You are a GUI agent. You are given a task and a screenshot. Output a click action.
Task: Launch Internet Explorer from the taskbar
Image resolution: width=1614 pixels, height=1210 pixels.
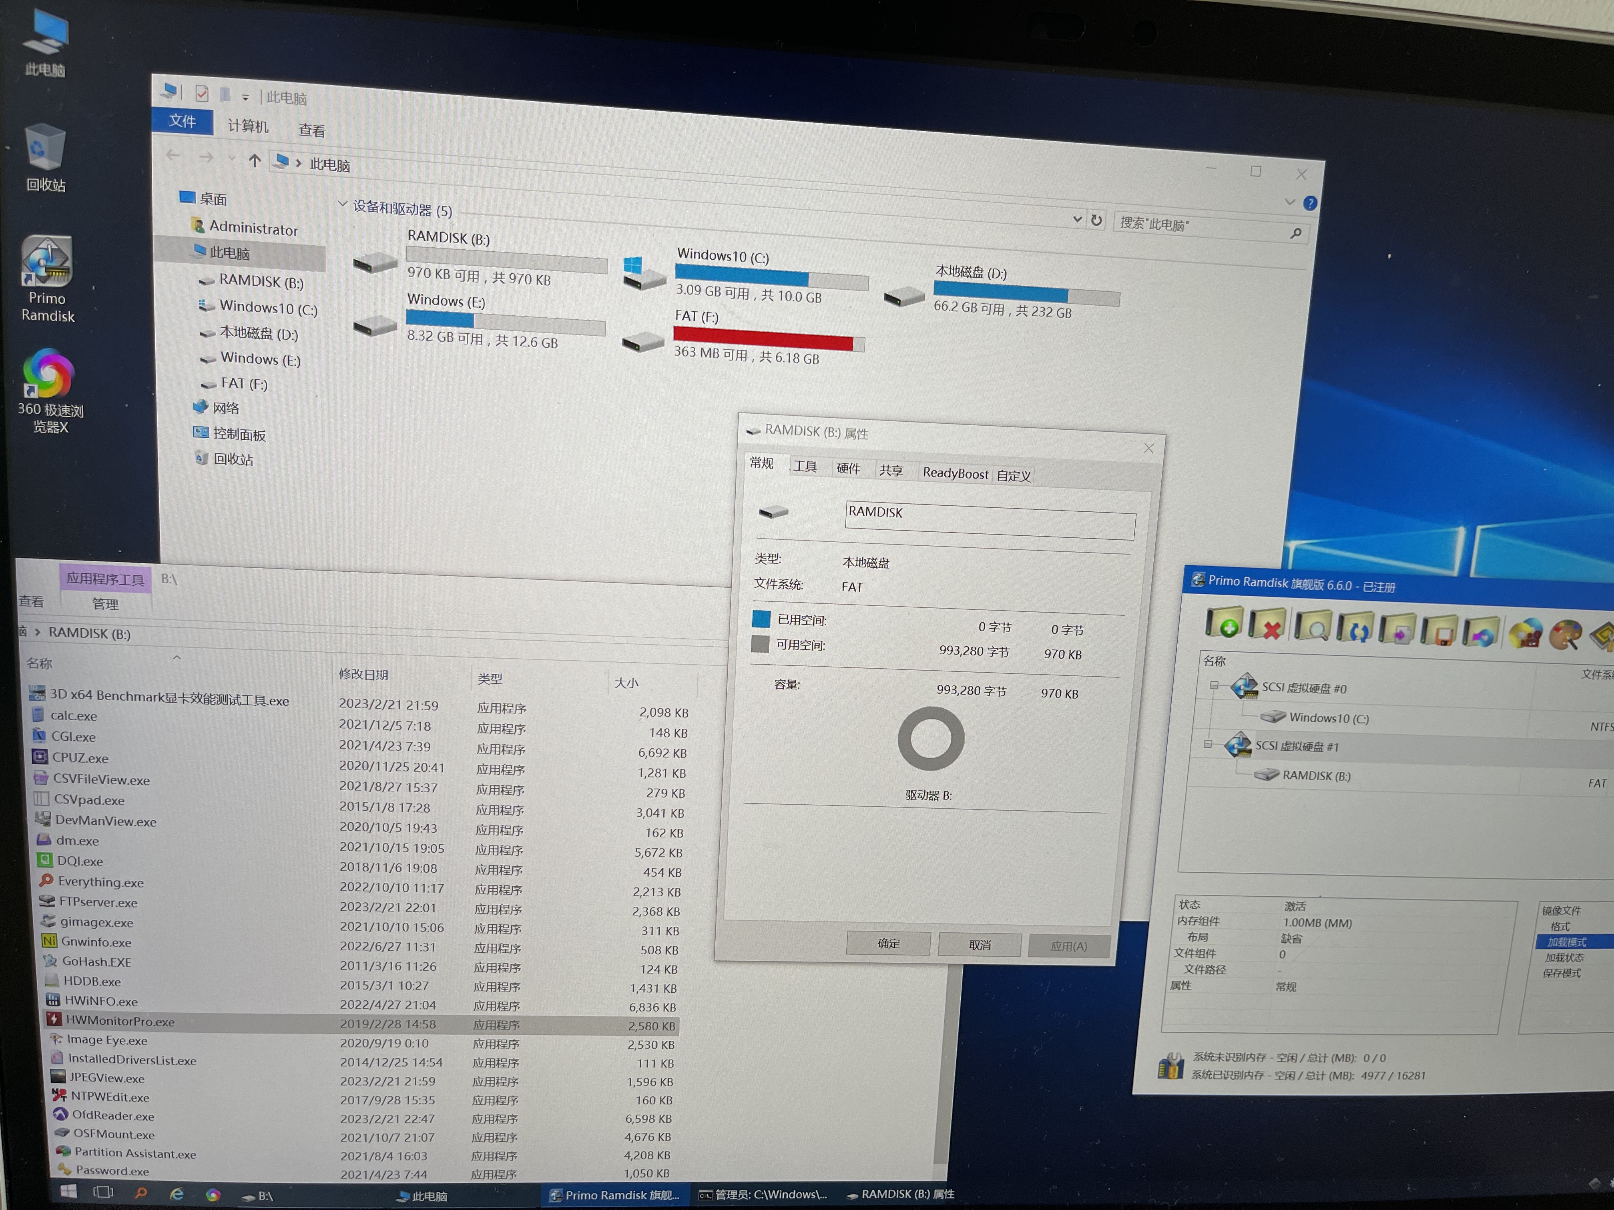click(177, 1194)
